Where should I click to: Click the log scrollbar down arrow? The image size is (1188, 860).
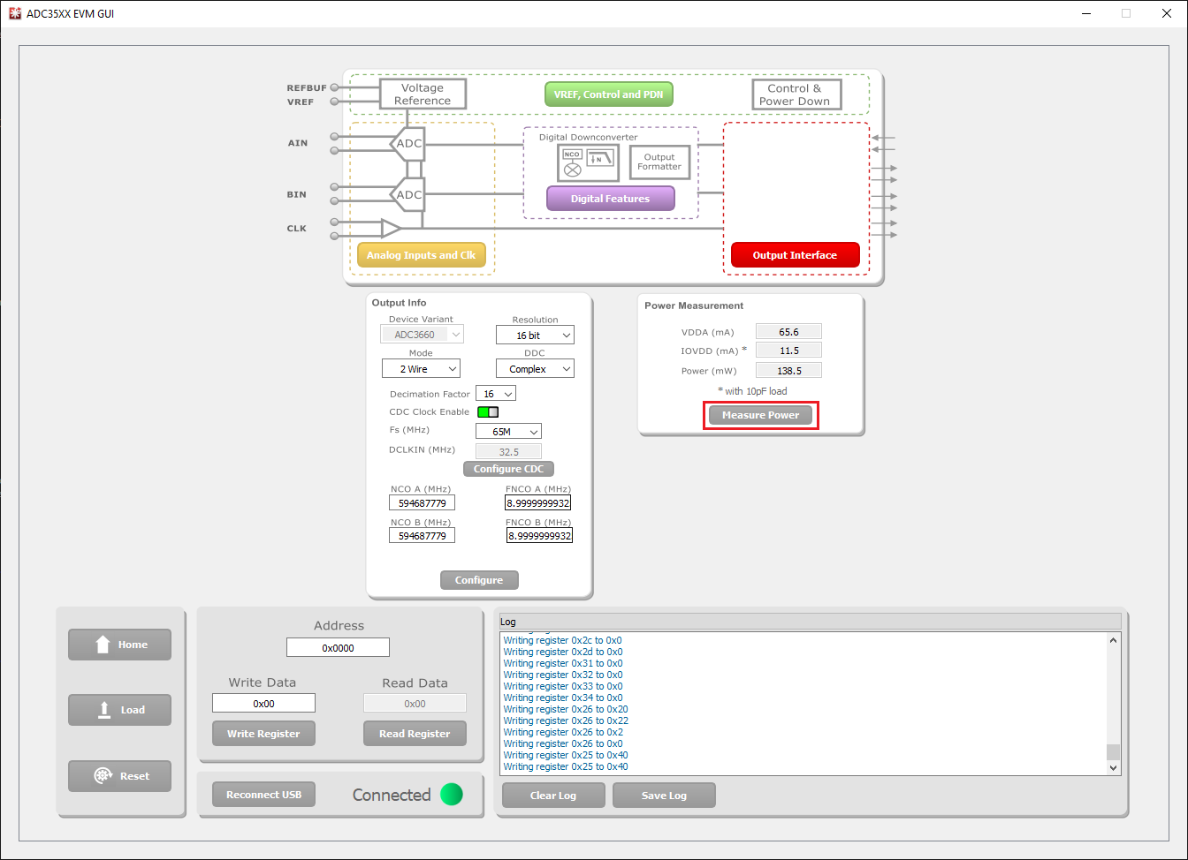(x=1113, y=768)
